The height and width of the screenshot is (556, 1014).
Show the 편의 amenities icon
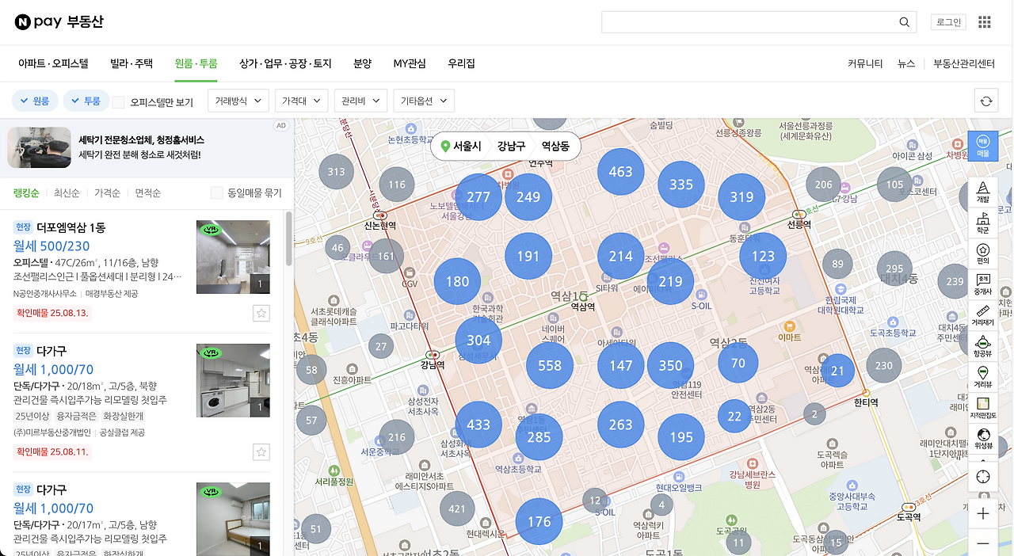[983, 254]
